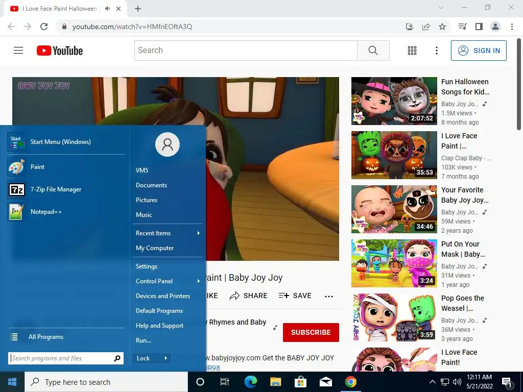Mute the tab via speaker icon
Viewport: 523px width, 392px height.
[107, 9]
